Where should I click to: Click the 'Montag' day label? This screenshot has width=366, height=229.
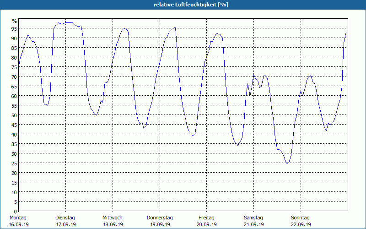point(18,218)
